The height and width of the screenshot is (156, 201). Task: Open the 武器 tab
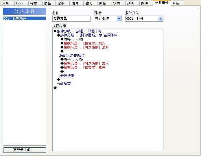coord(63,3)
